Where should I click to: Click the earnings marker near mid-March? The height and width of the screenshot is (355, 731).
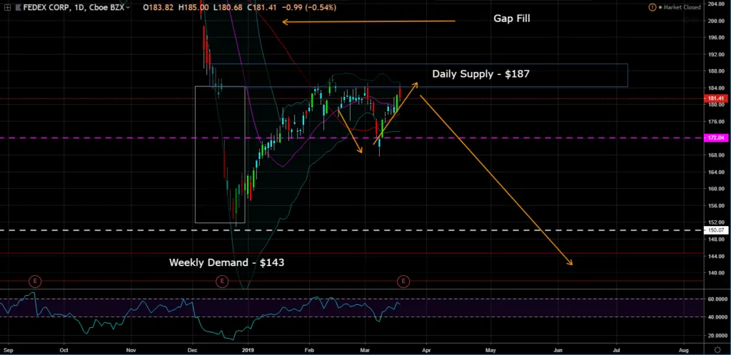403,282
